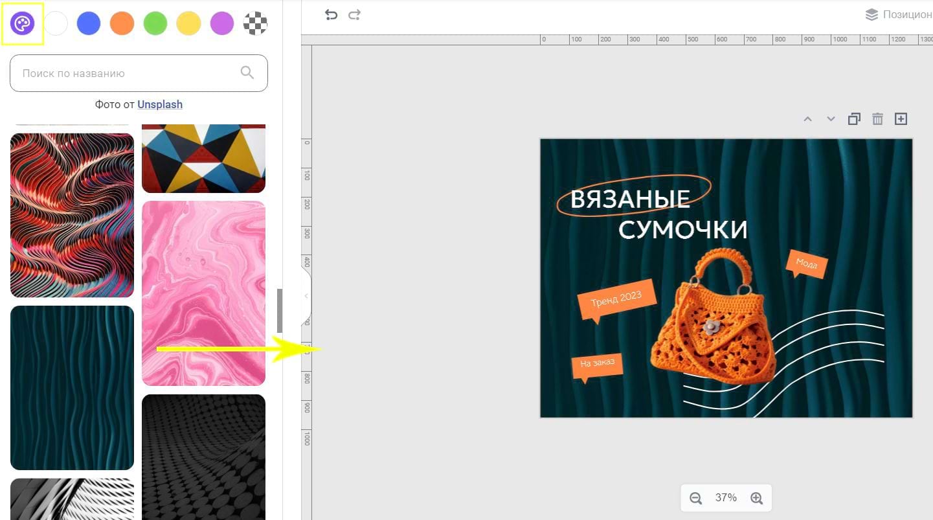Image resolution: width=933 pixels, height=520 pixels.
Task: Select the orange background color swatch
Action: pos(122,24)
